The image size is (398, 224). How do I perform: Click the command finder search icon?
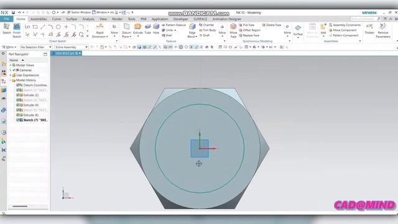379,19
